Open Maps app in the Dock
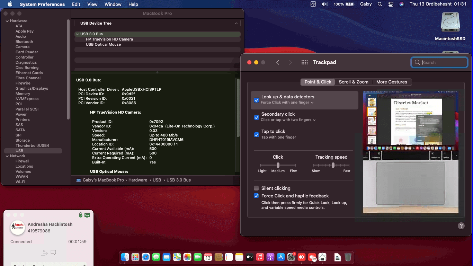Image resolution: width=473 pixels, height=266 pixels. [177, 257]
